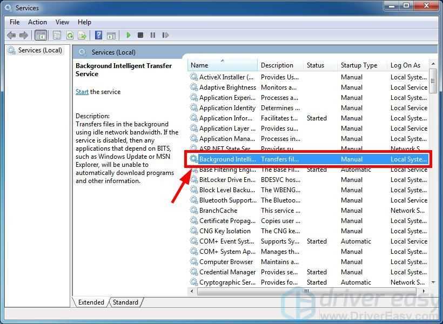Click gear icon of Credential Manager row

194,272
